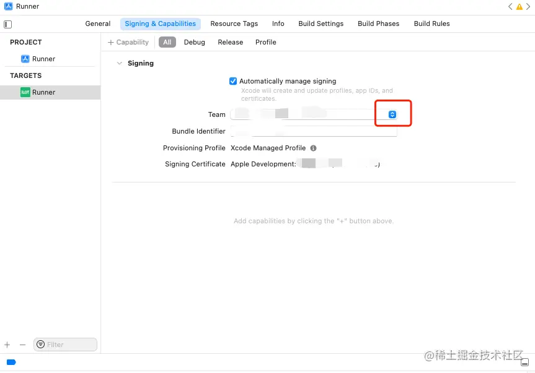
Task: Open the Info tab
Action: tap(278, 24)
